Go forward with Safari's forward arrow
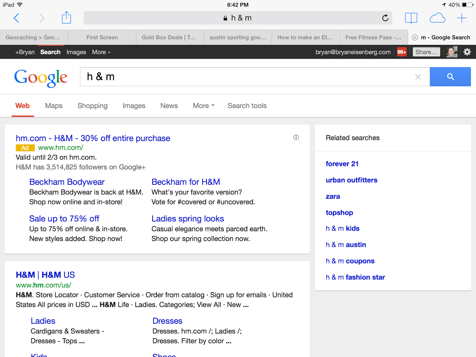This screenshot has height=357, width=476. point(42,18)
